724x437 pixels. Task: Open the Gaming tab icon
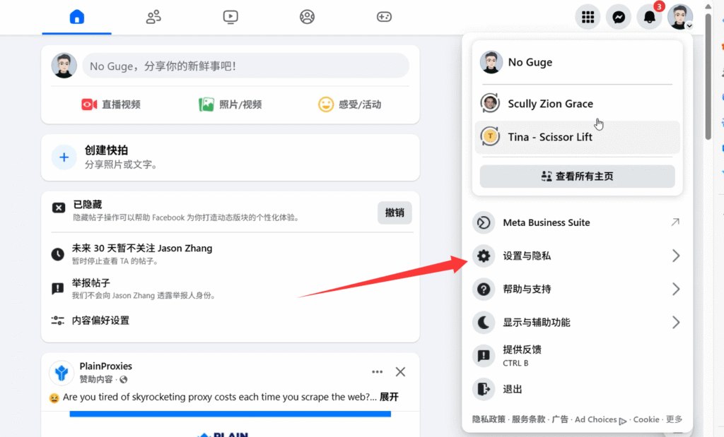tap(384, 17)
